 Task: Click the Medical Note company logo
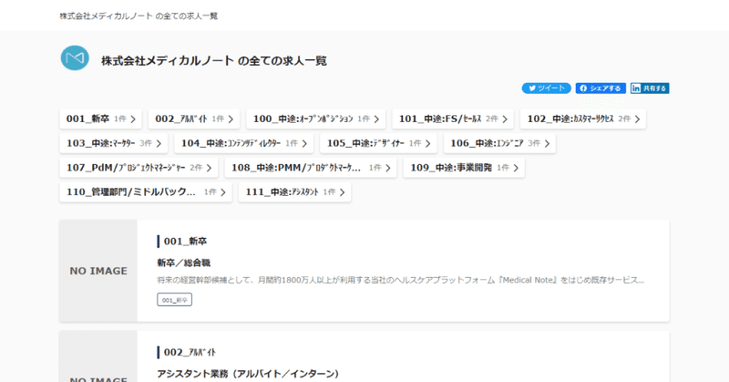(75, 58)
